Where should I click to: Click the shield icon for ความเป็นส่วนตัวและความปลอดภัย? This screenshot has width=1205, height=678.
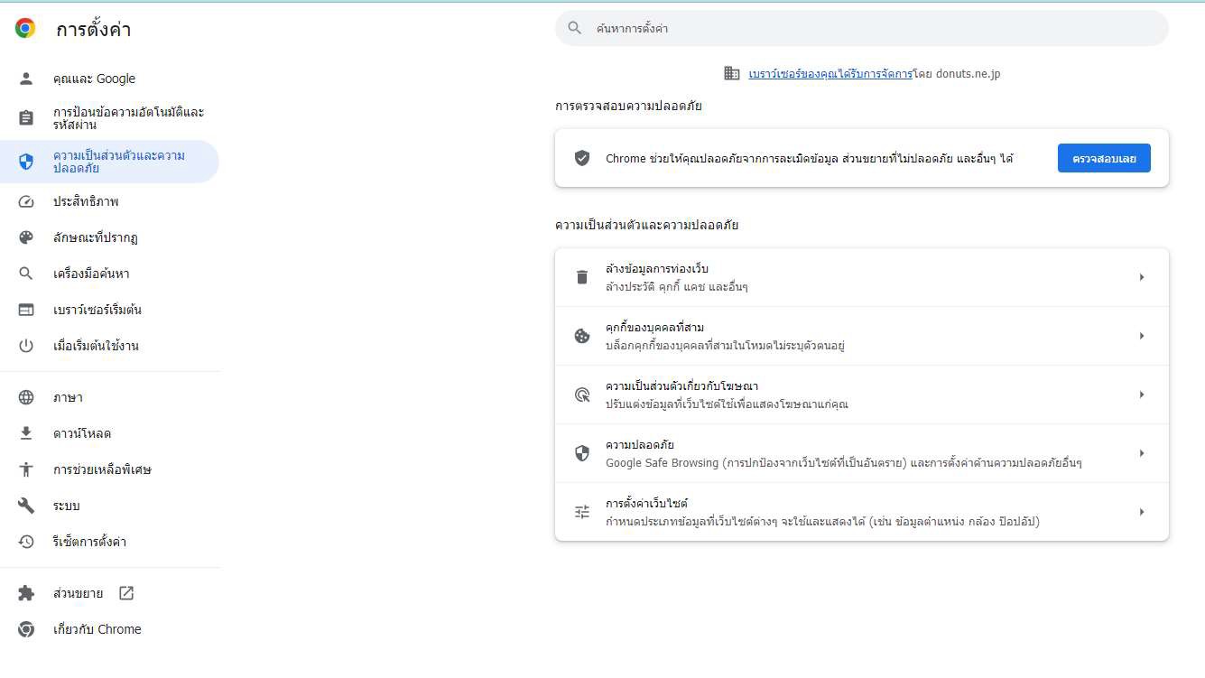tap(26, 162)
